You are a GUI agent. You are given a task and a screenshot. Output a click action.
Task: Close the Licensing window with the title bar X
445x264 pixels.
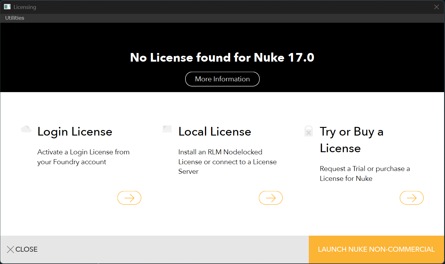pyautogui.click(x=436, y=7)
